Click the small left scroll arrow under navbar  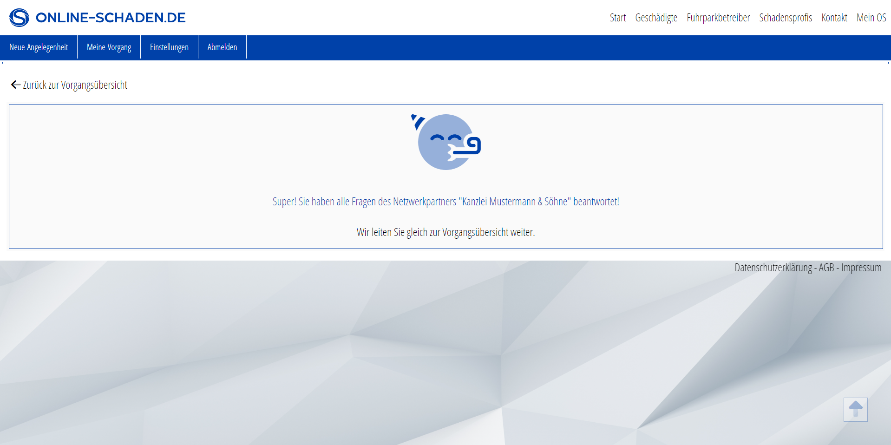click(3, 63)
